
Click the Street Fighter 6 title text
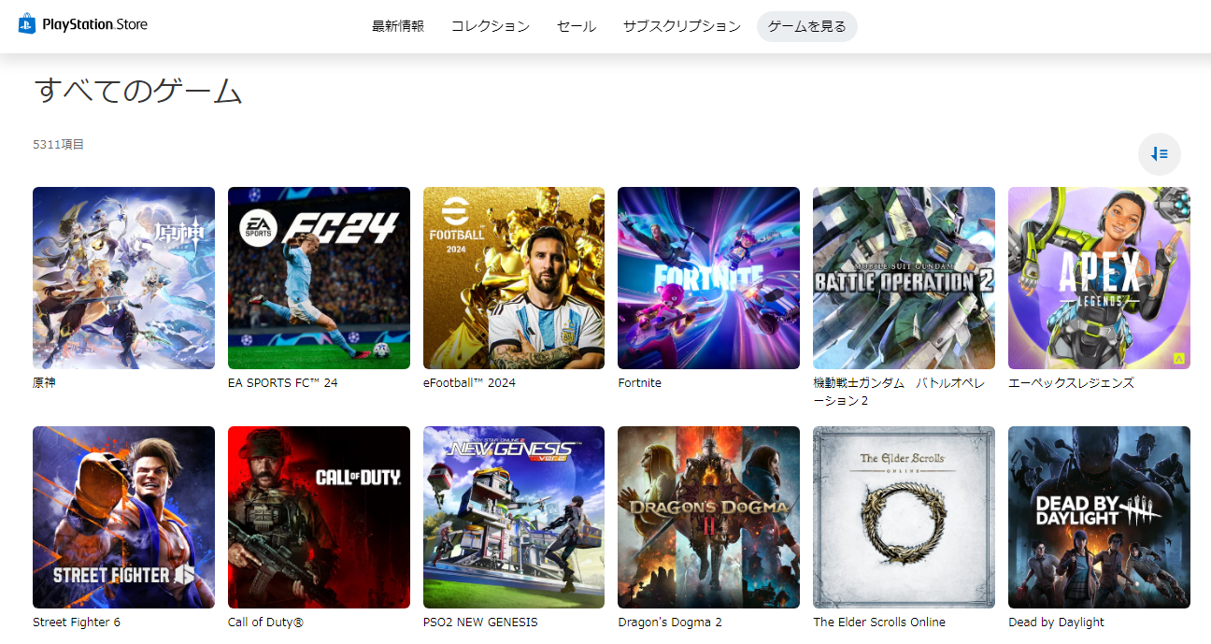pos(77,623)
